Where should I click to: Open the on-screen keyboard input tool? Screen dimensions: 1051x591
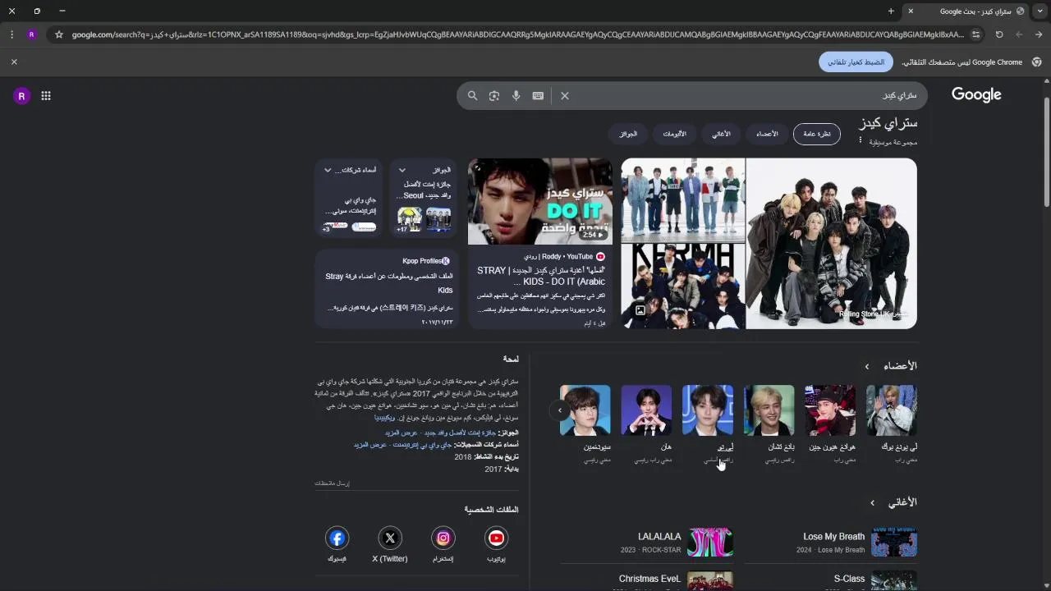(538, 96)
